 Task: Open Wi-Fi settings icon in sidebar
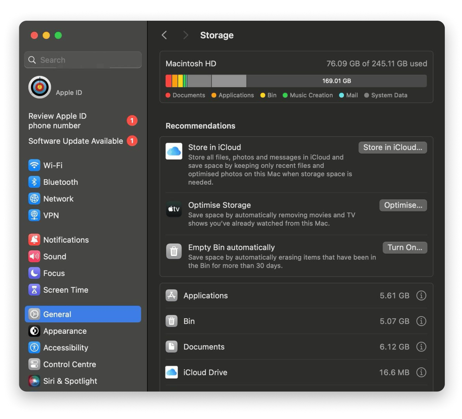pyautogui.click(x=34, y=165)
